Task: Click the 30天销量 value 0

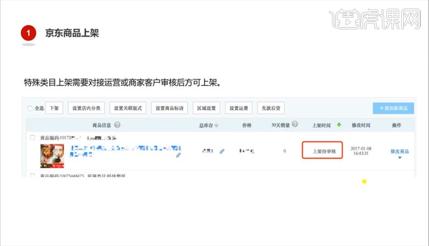Action: click(x=285, y=151)
